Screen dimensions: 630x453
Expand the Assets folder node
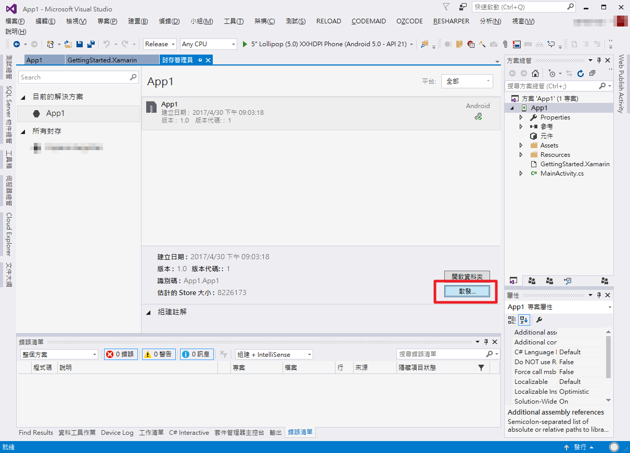(521, 145)
